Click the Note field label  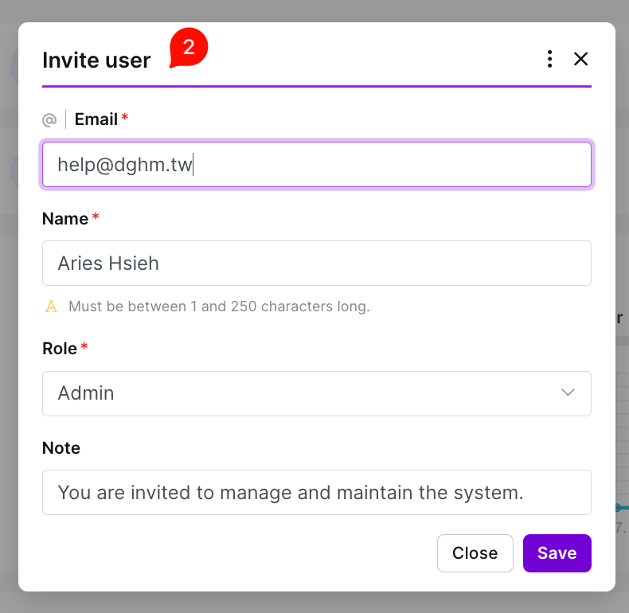[x=61, y=448]
